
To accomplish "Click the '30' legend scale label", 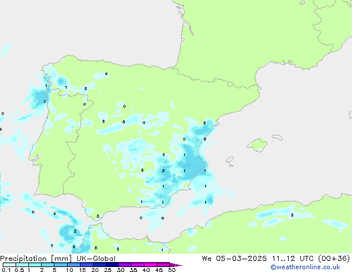I will (120, 270).
